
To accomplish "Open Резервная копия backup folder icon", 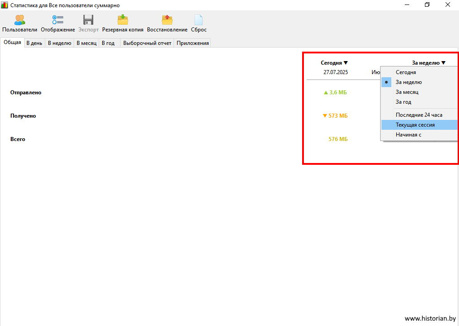I will 123,20.
